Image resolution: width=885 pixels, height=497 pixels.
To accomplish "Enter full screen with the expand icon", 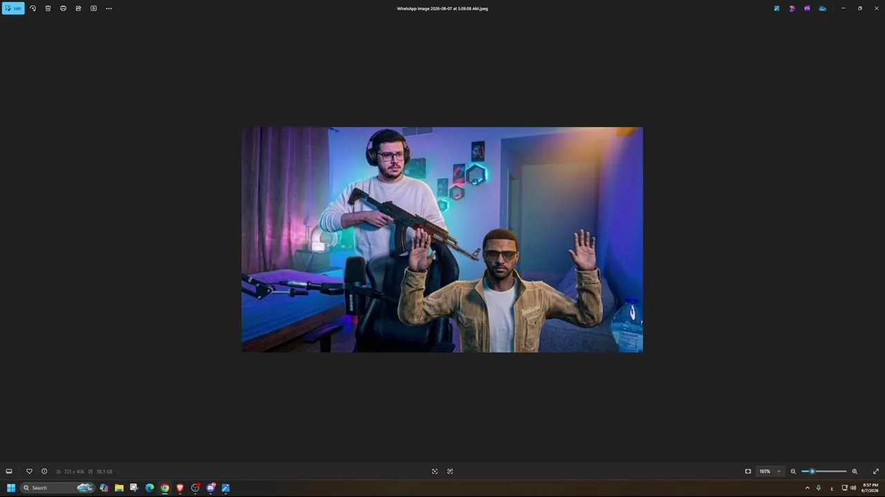I will tap(876, 471).
